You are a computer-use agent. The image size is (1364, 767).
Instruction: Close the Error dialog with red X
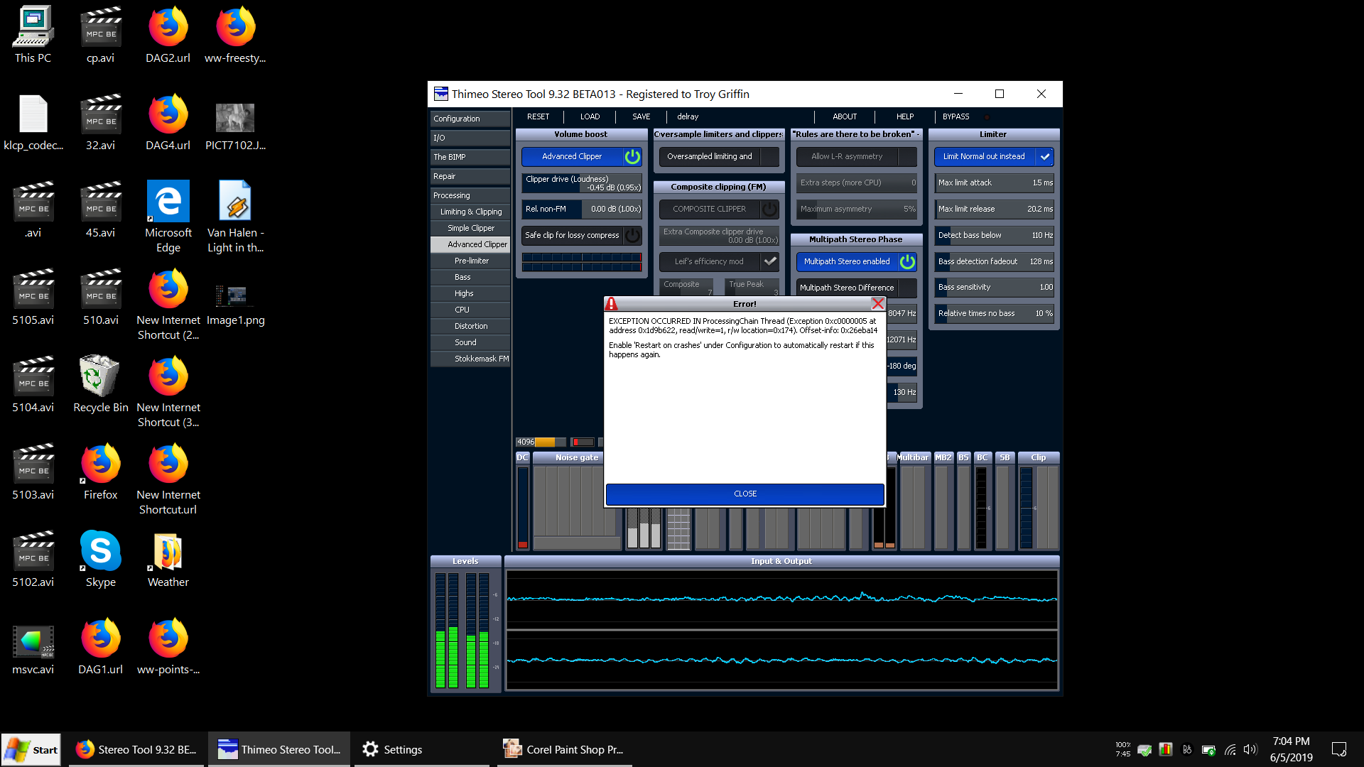[x=878, y=304]
